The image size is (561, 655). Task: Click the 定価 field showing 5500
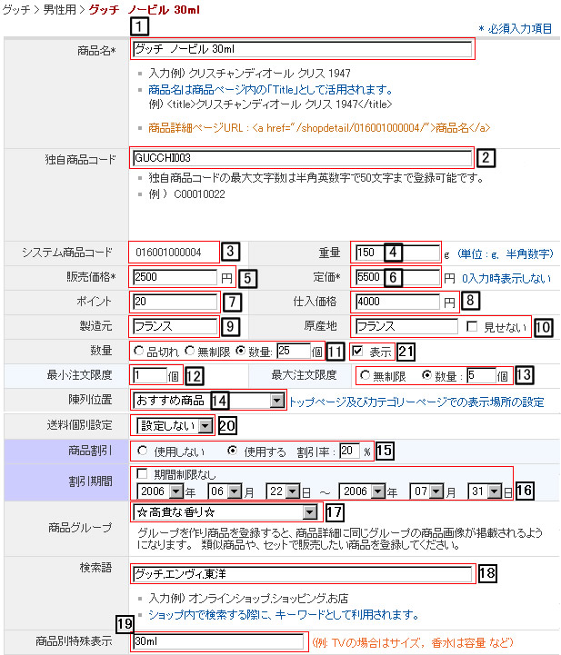397,277
